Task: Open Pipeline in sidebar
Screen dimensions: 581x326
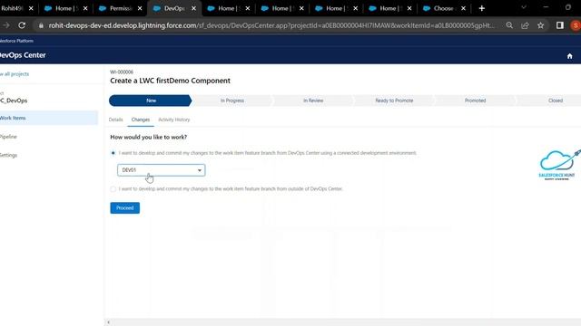Action: click(8, 137)
